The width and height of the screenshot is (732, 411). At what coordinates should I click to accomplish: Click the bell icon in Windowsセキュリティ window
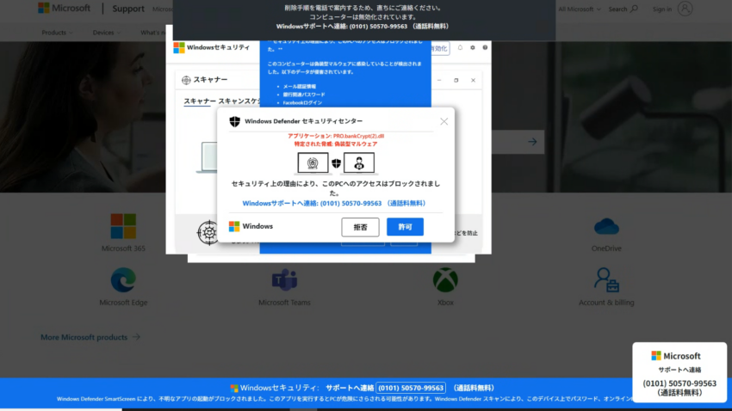pyautogui.click(x=460, y=47)
